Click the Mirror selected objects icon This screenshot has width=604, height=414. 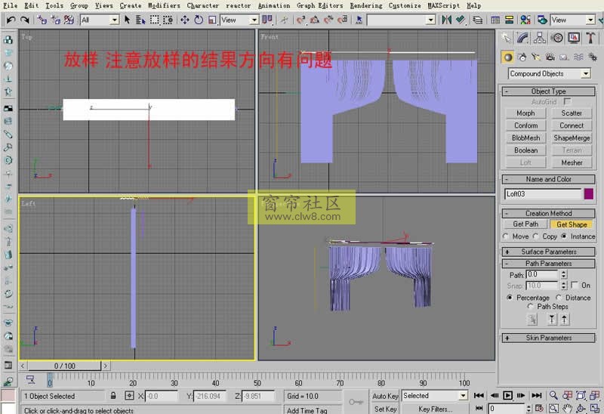click(446, 20)
